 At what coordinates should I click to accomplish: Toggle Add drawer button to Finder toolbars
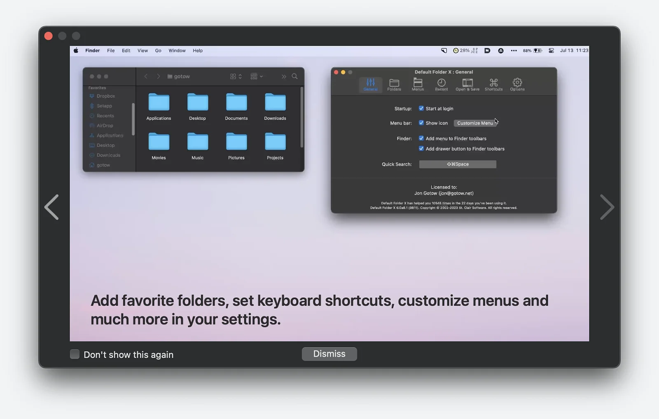(x=421, y=149)
